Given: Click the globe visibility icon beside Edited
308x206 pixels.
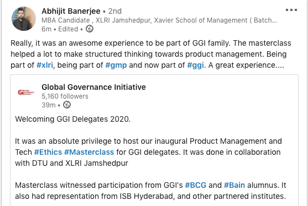Looking at the screenshot, I should click(x=90, y=29).
